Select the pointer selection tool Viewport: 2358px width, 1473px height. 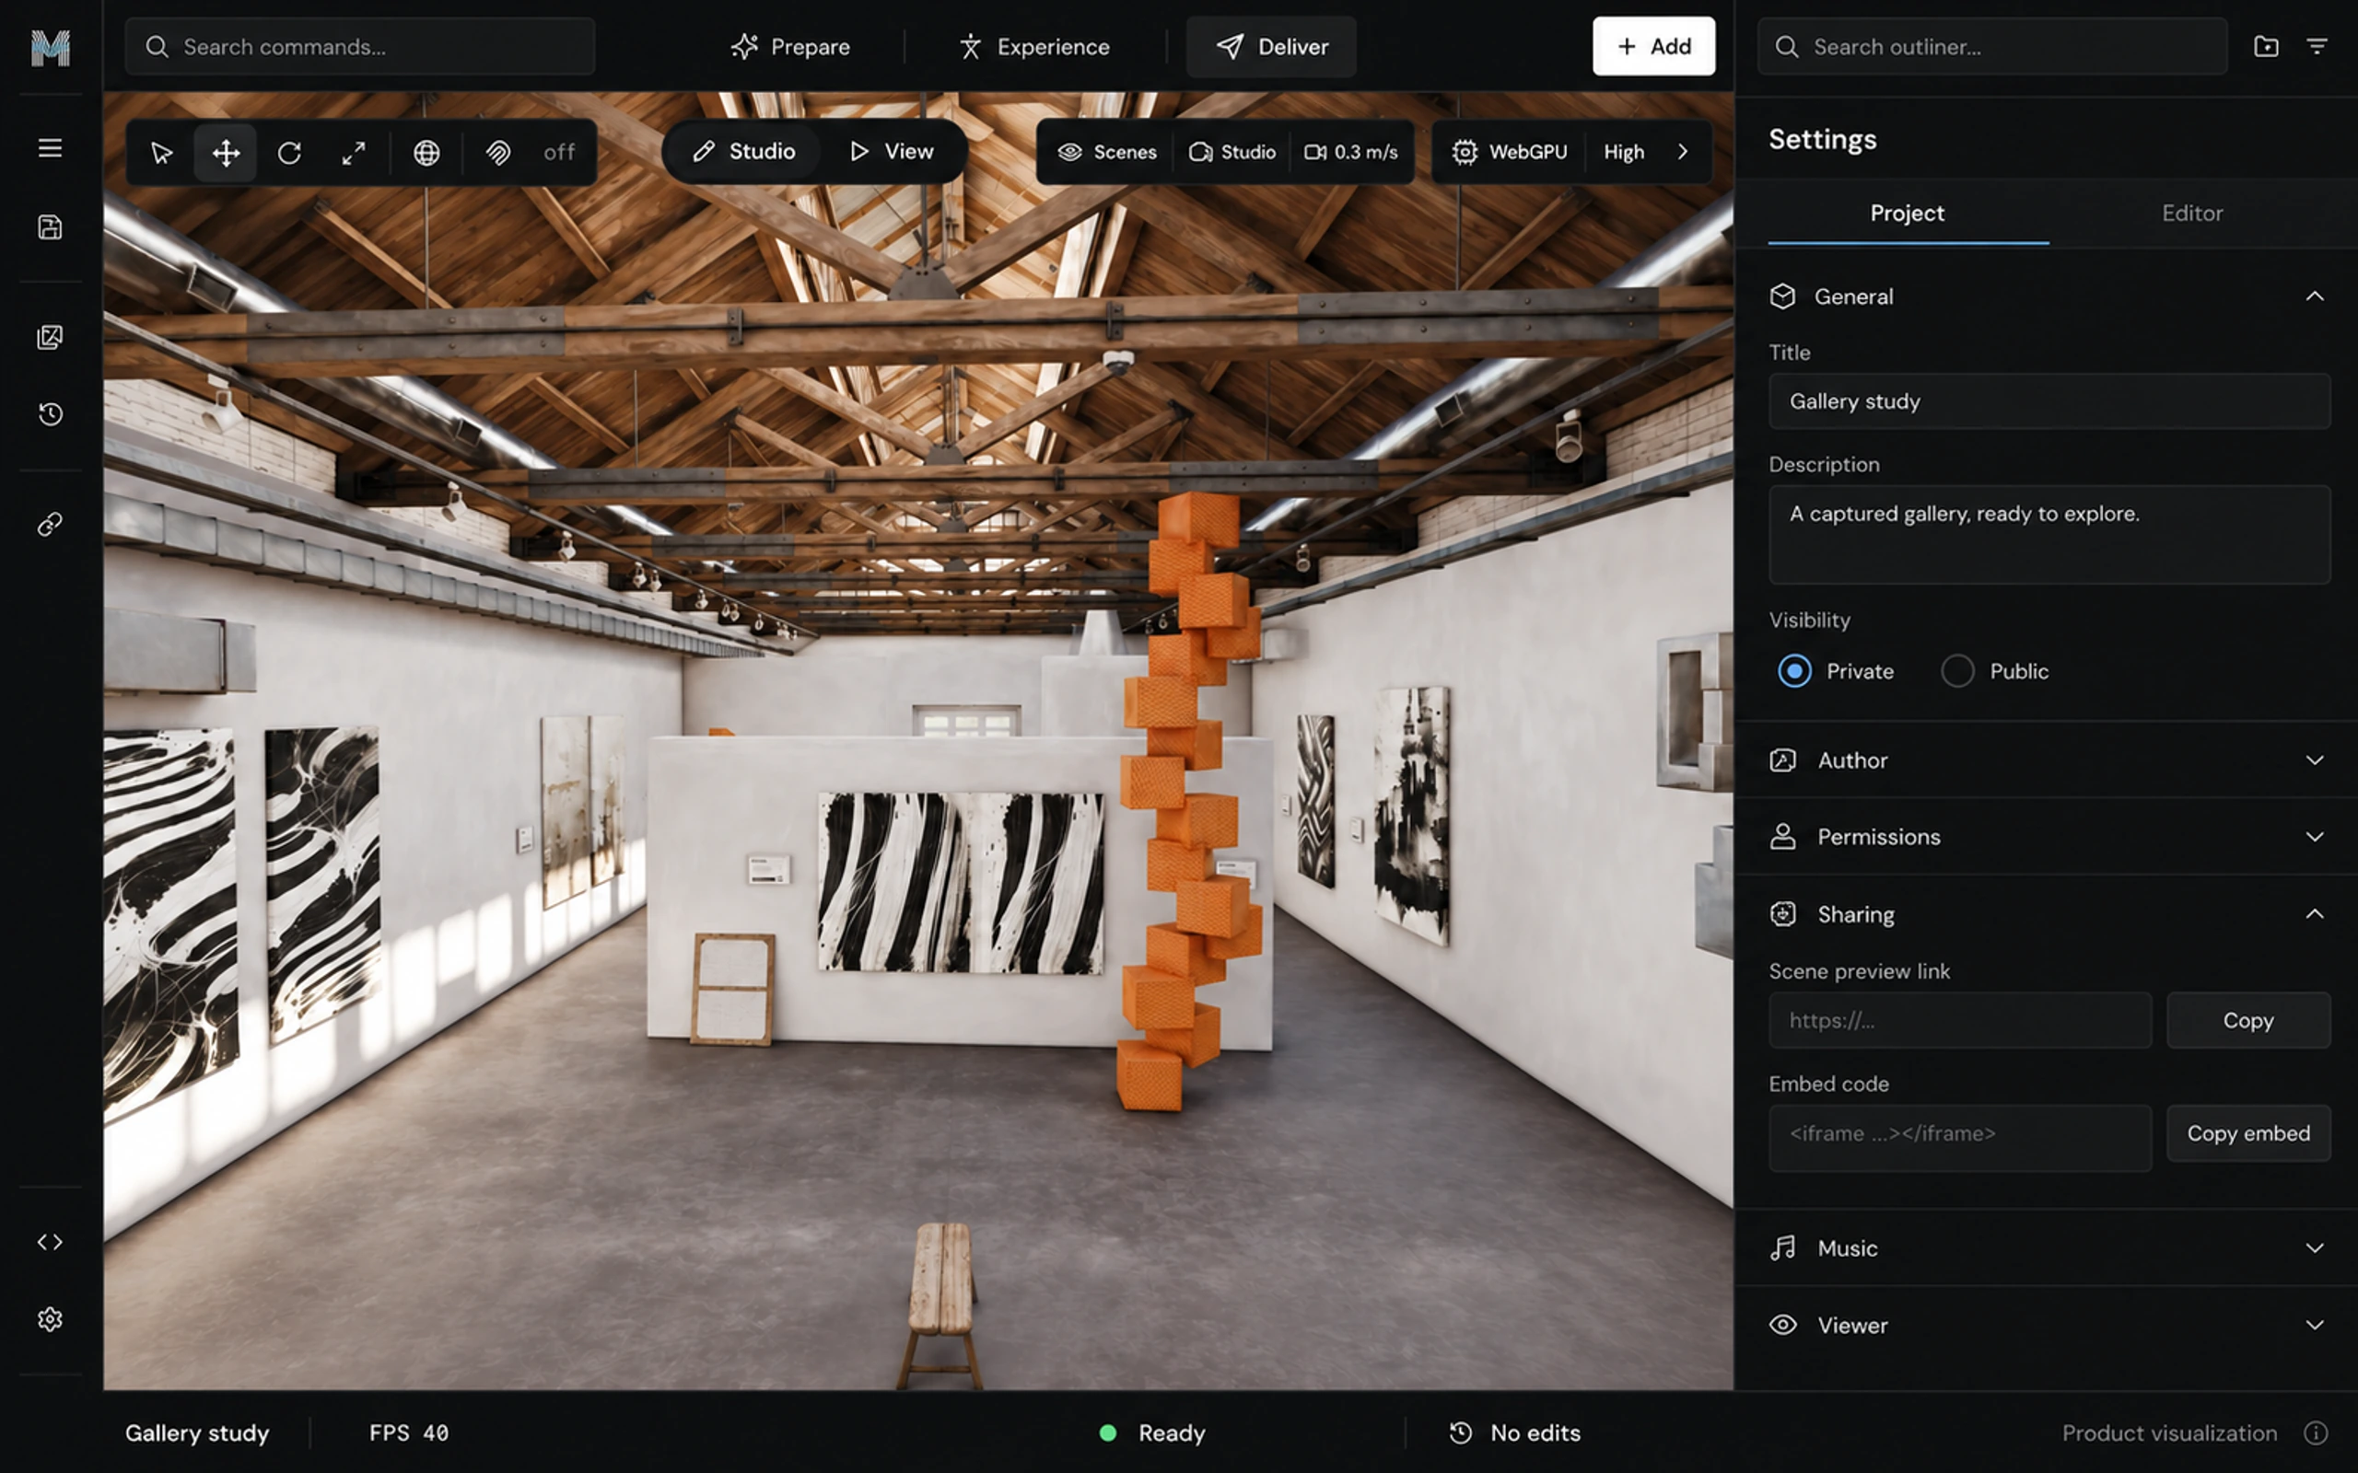(162, 152)
